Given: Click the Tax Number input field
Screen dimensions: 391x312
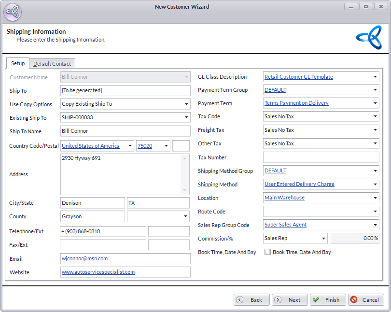Looking at the screenshot, I should [321, 157].
